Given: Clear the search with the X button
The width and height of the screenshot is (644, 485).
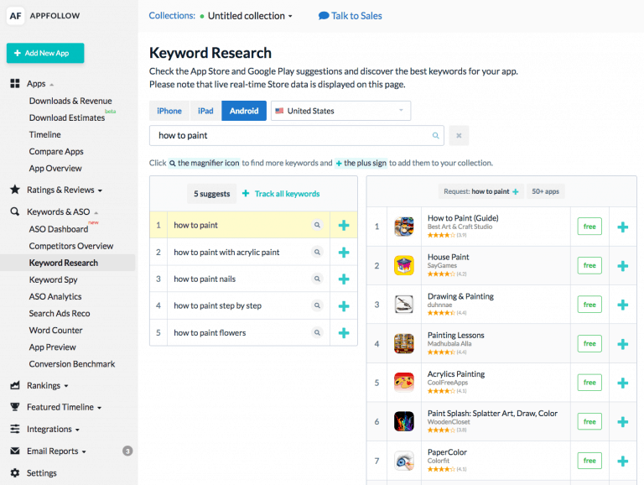Looking at the screenshot, I should pyautogui.click(x=459, y=135).
